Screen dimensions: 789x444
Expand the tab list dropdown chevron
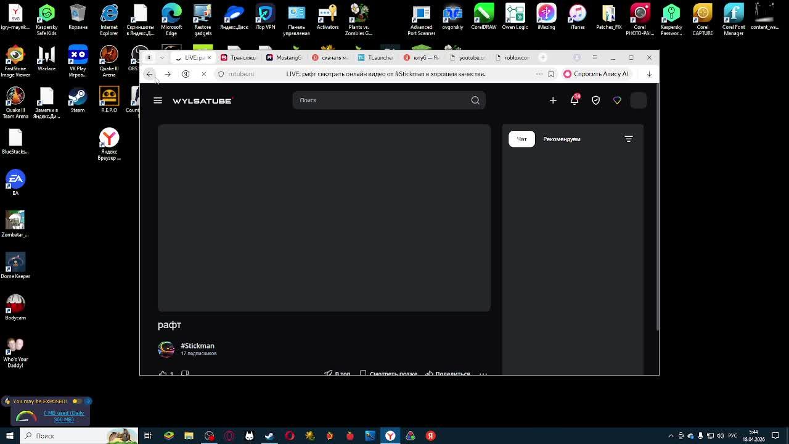tap(162, 57)
